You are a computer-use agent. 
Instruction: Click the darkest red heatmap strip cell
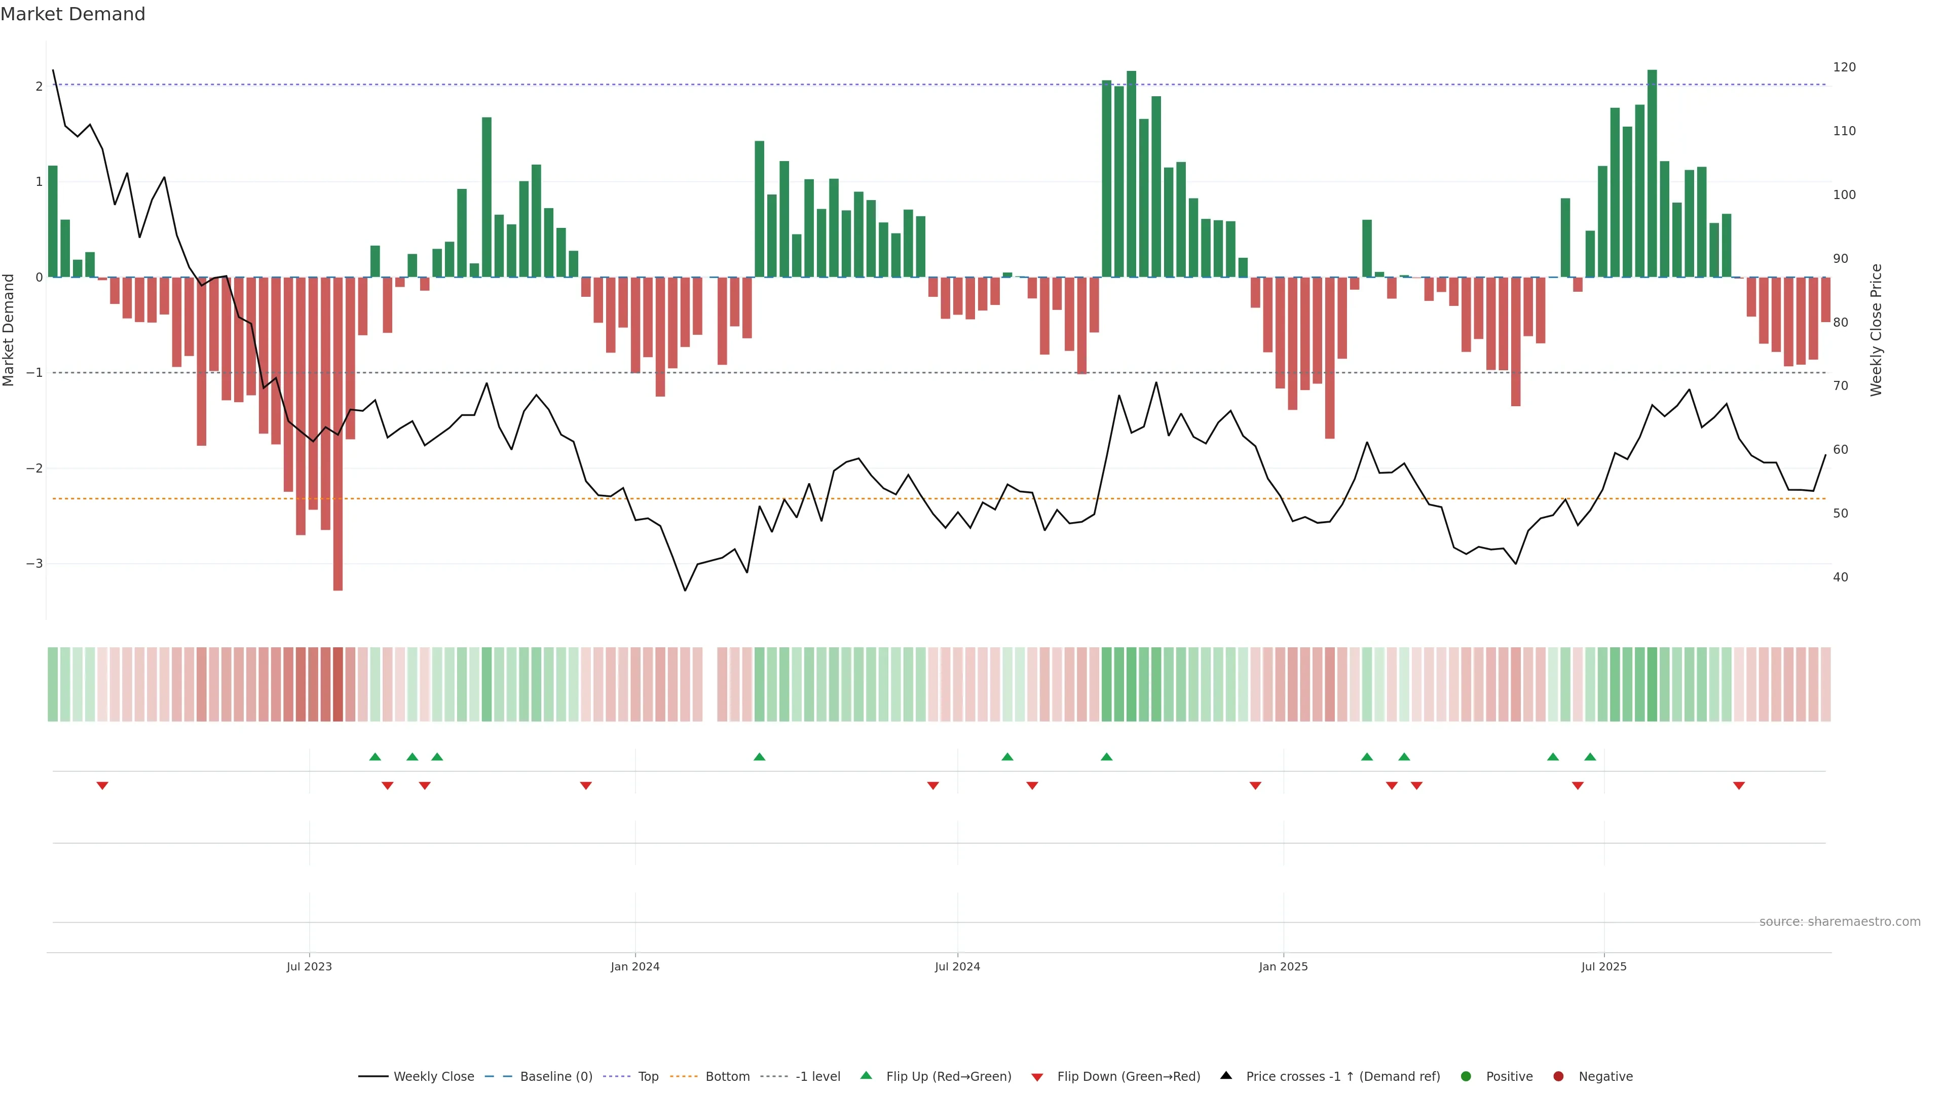pyautogui.click(x=338, y=684)
